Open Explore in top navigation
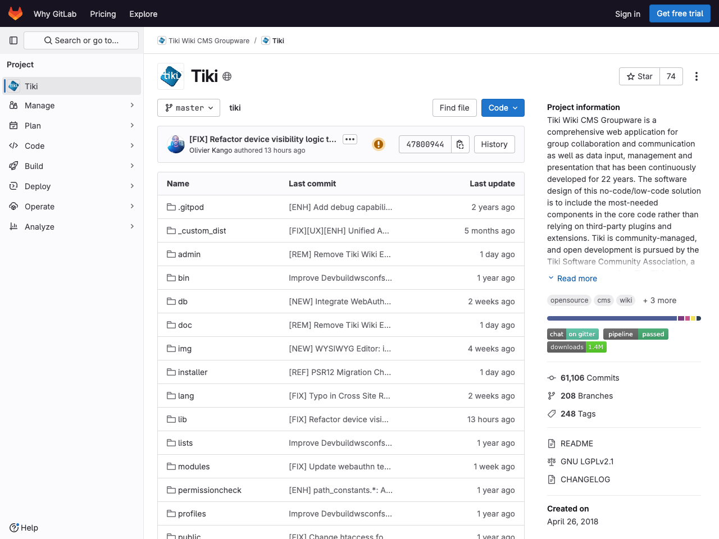This screenshot has height=539, width=719. [143, 14]
